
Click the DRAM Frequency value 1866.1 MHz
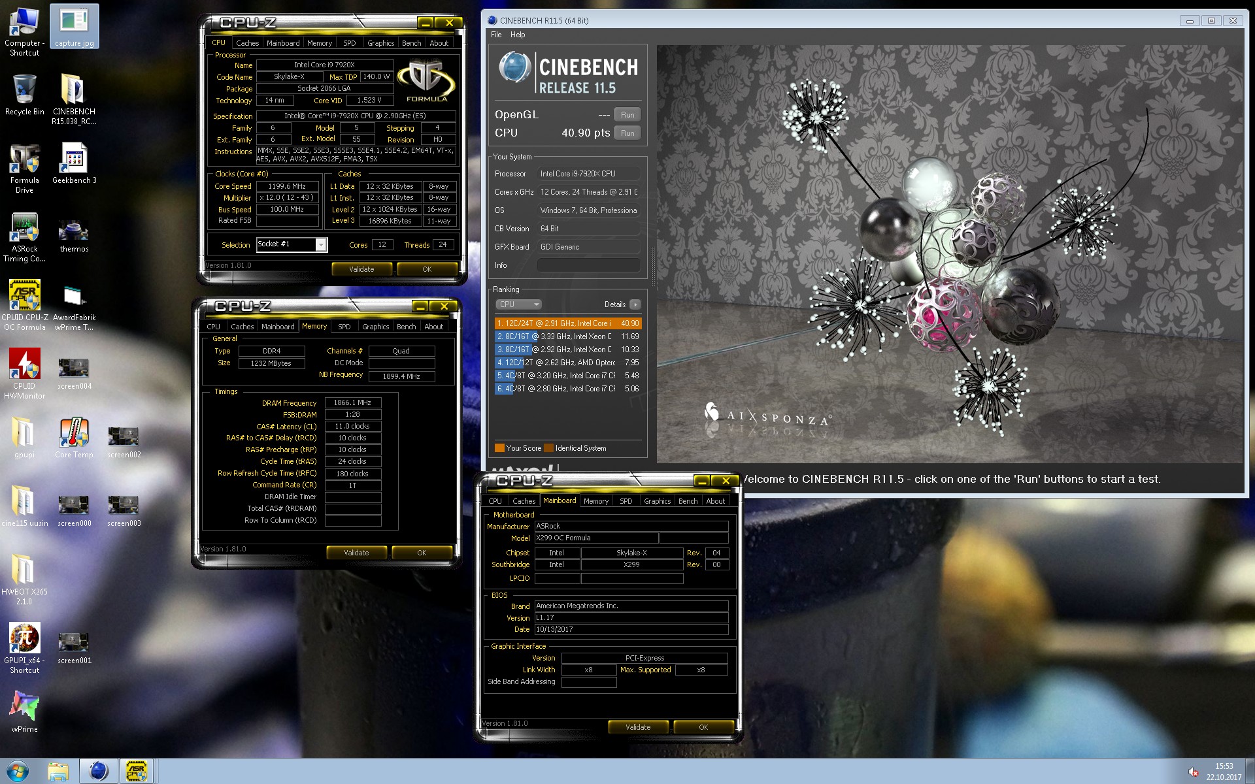(353, 403)
